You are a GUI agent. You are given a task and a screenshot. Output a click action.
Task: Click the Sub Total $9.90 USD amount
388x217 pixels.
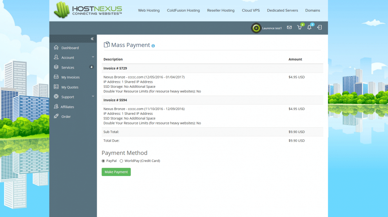[x=296, y=132]
